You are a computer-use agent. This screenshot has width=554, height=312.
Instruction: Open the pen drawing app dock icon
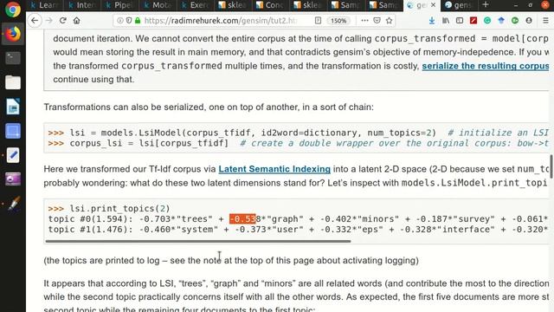(x=14, y=204)
